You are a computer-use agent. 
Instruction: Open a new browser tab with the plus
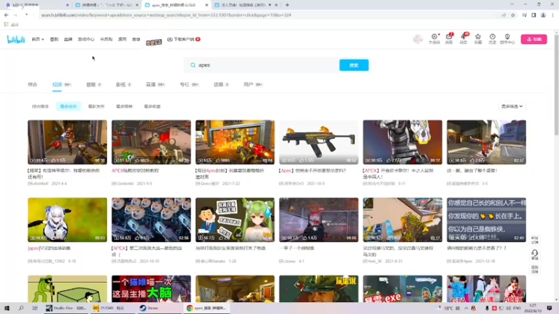pos(287,5)
